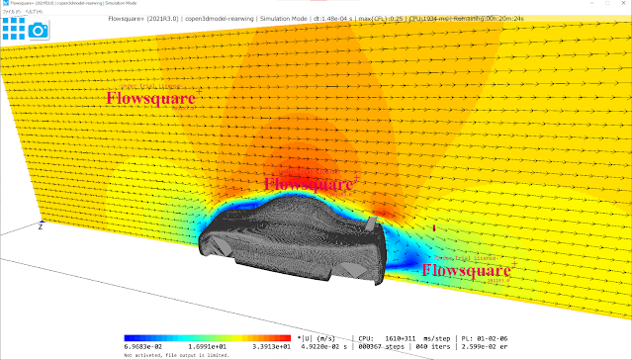Click the PL: 01-02-06 status text
Image resolution: width=632 pixels, height=360 pixels.
[484, 338]
